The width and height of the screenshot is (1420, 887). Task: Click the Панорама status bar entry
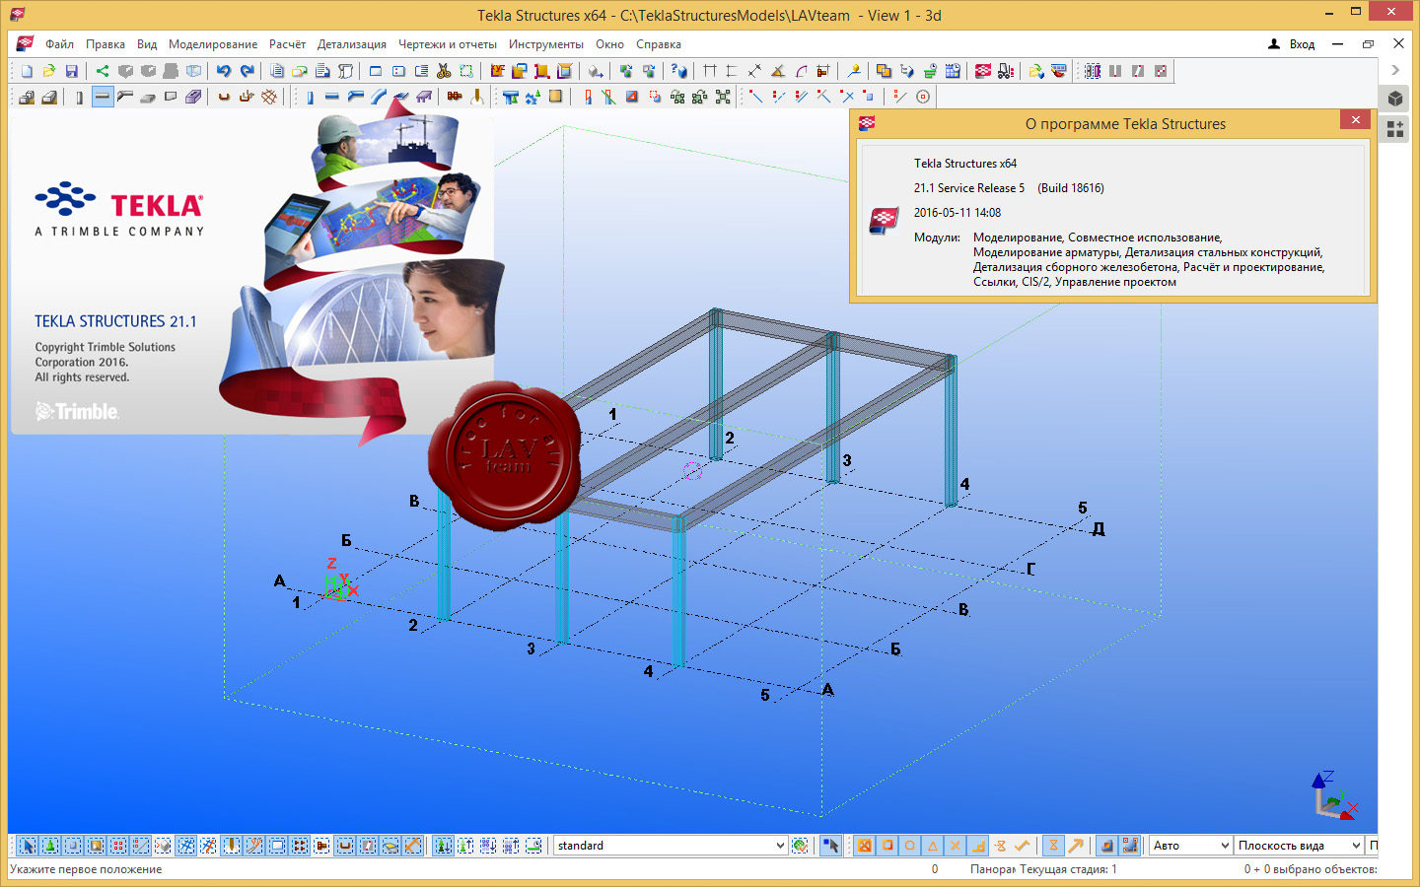pos(992,869)
